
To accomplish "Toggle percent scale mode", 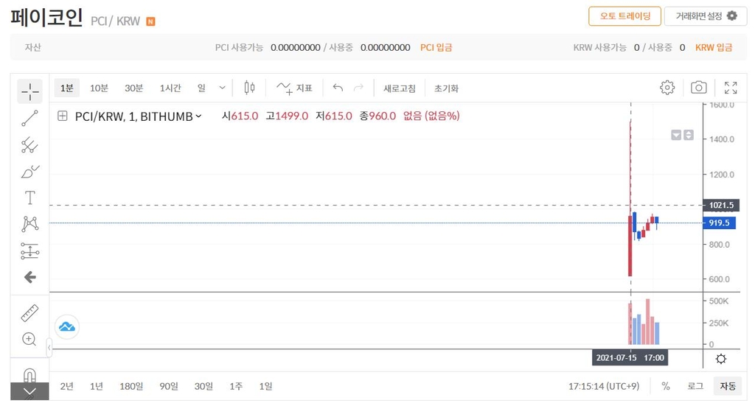I will tap(666, 386).
